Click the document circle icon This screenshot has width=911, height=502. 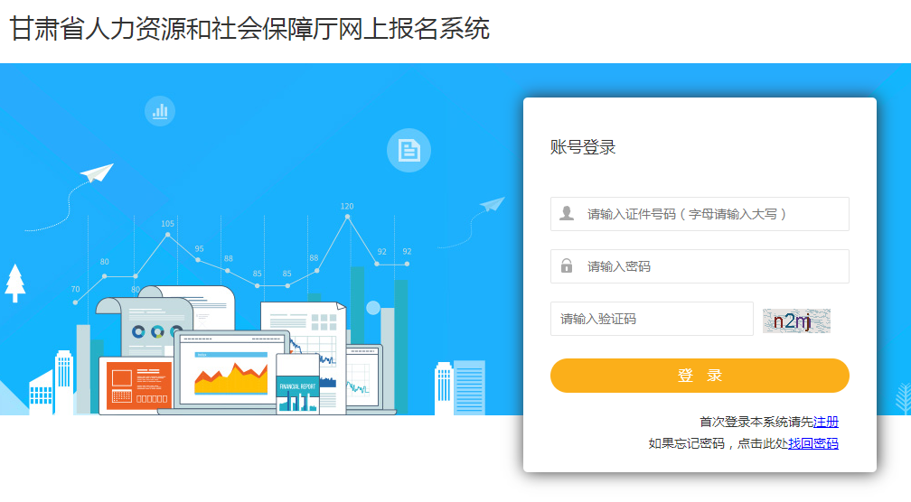point(409,150)
